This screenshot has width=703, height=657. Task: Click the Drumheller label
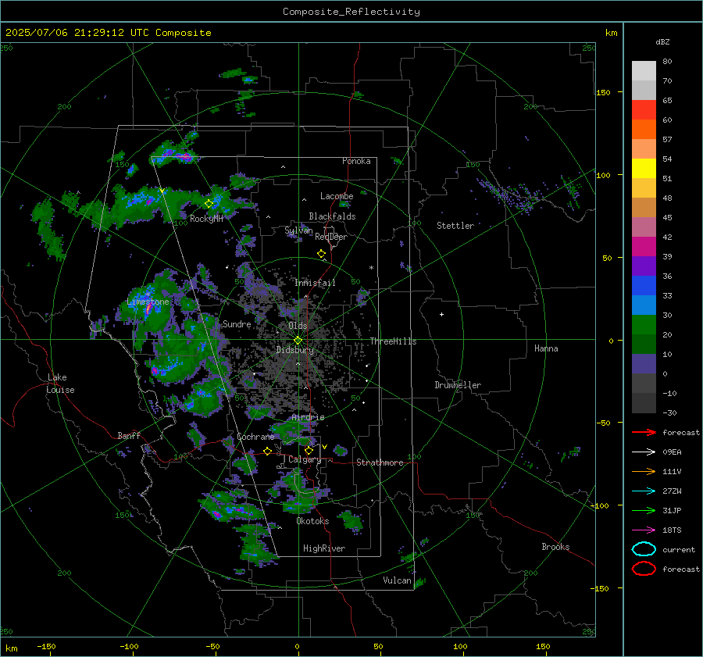tap(458, 385)
